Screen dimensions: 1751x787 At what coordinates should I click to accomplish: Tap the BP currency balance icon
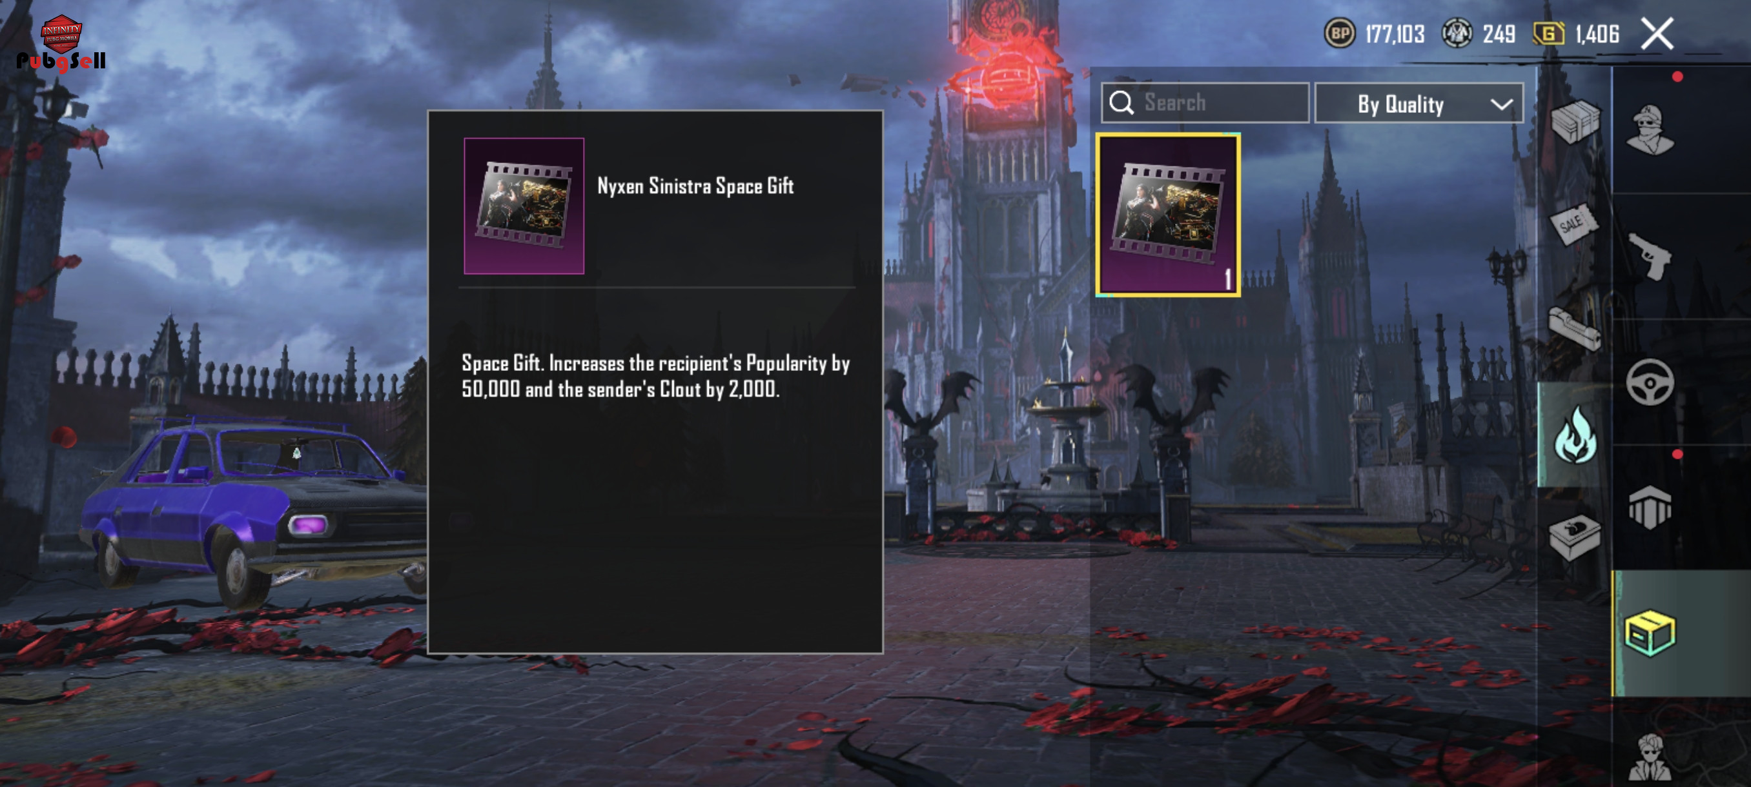click(x=1339, y=34)
